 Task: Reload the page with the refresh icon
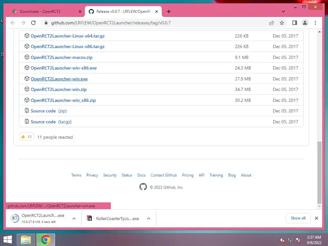(x=33, y=23)
